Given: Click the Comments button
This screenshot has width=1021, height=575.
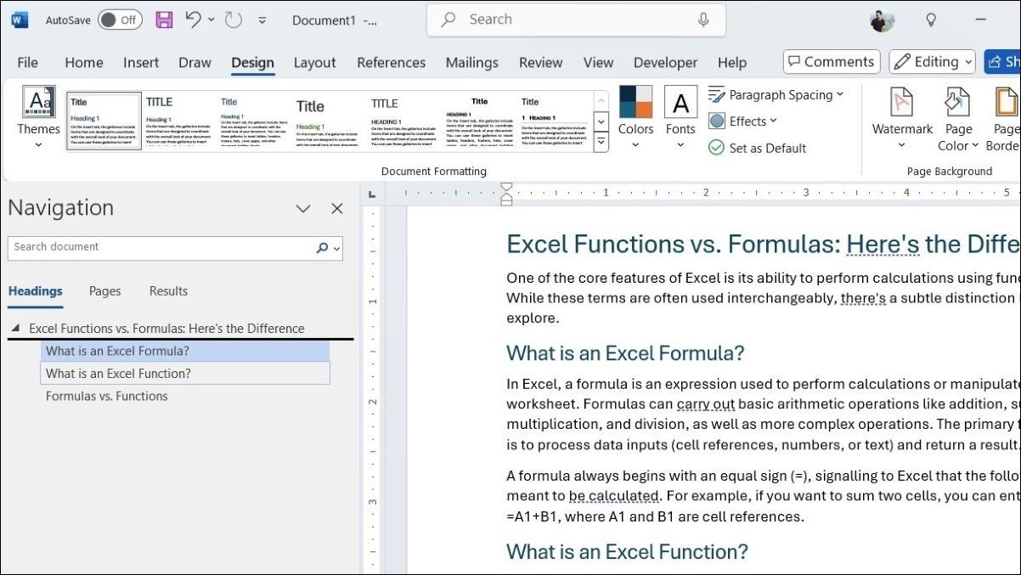Looking at the screenshot, I should pos(832,61).
